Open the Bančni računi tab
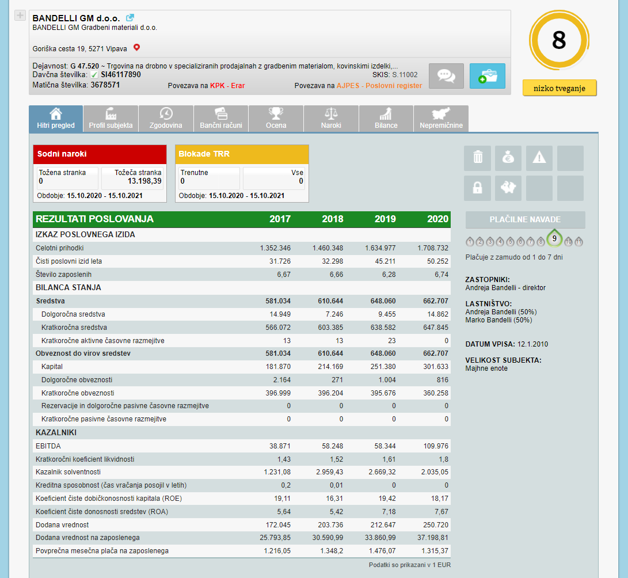 (221, 118)
